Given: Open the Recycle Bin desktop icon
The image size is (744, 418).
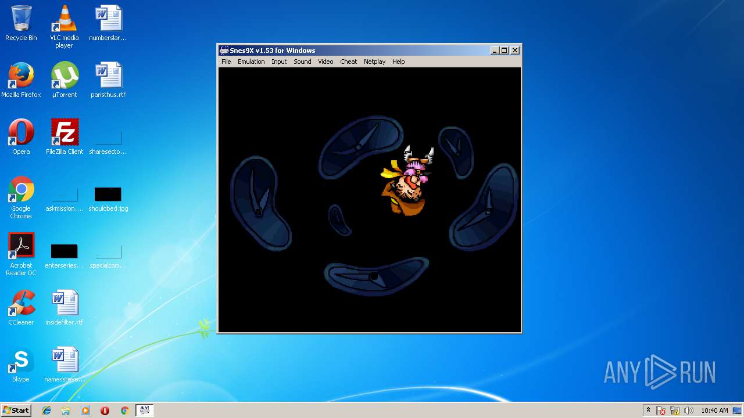Looking at the screenshot, I should pos(21,23).
